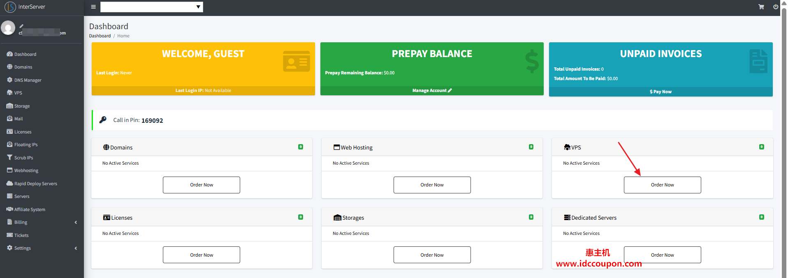Click the Tickets sidebar icon
Viewport: 788px width, 278px height.
pyautogui.click(x=9, y=235)
